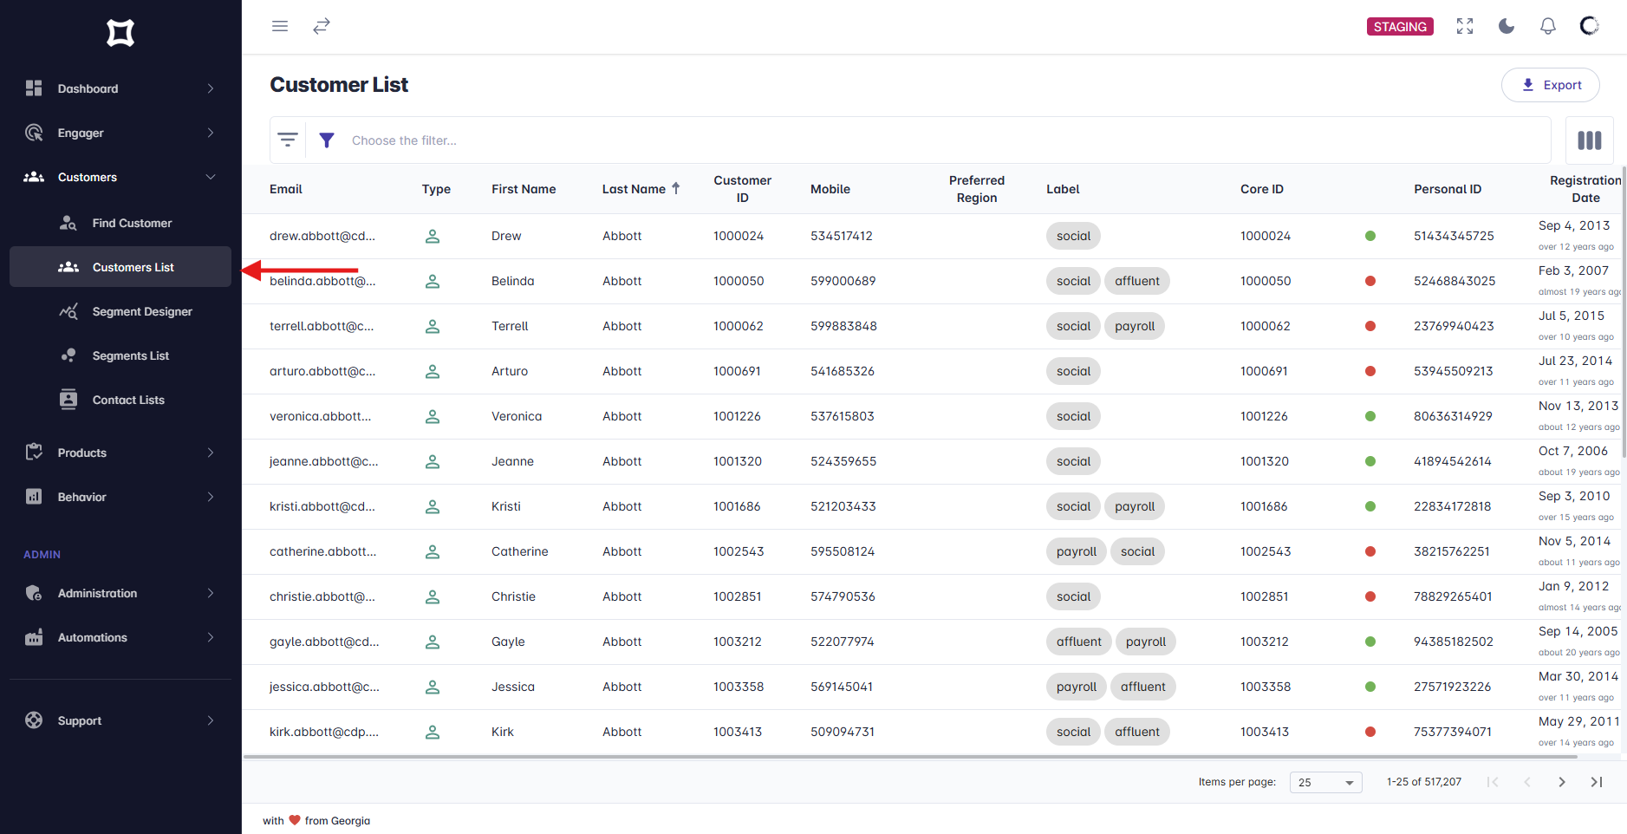Open notifications via the bell icon
This screenshot has width=1627, height=834.
[1547, 26]
